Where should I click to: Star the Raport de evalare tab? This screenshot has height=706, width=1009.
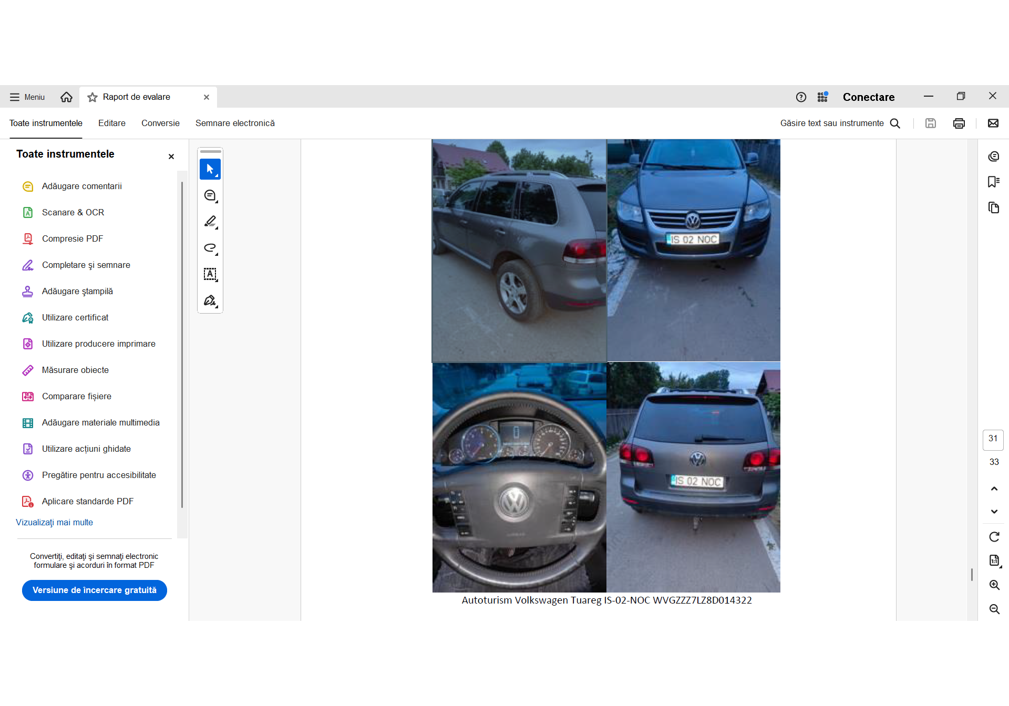coord(92,97)
